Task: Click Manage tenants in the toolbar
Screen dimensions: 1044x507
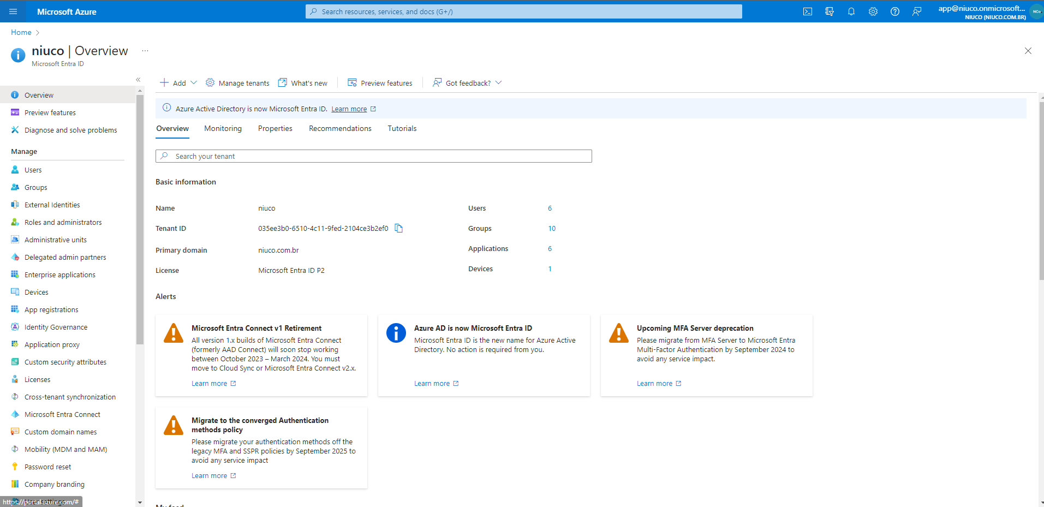Action: coord(237,83)
